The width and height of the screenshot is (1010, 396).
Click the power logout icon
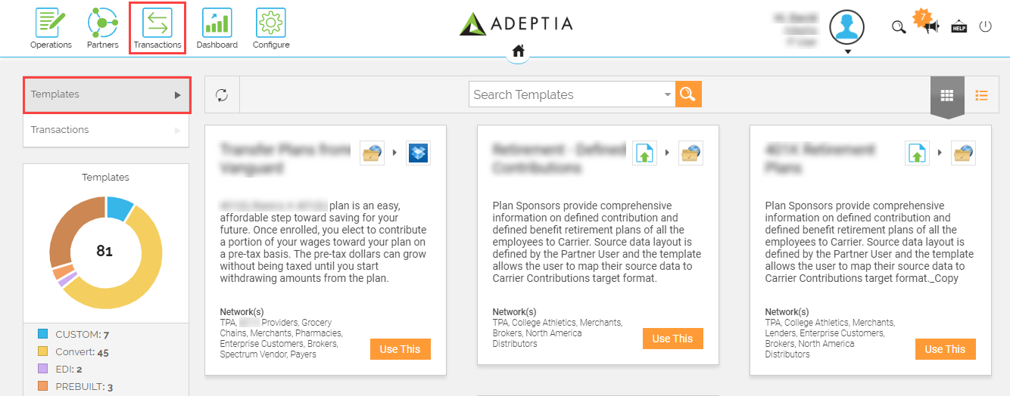pyautogui.click(x=985, y=26)
